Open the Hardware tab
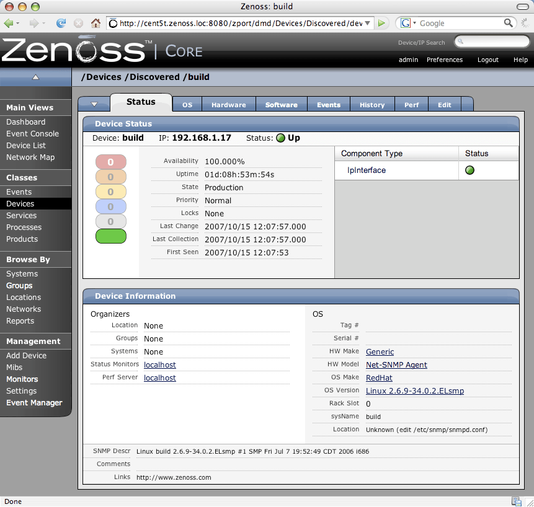The height and width of the screenshot is (507, 534). [x=228, y=104]
